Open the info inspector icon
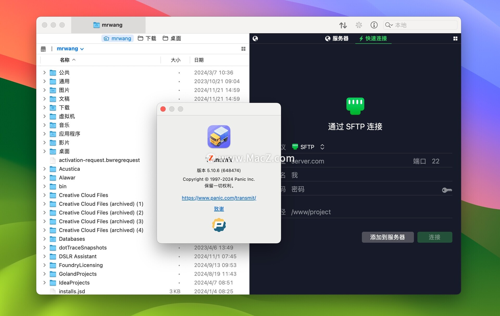The image size is (500, 316). pos(374,25)
